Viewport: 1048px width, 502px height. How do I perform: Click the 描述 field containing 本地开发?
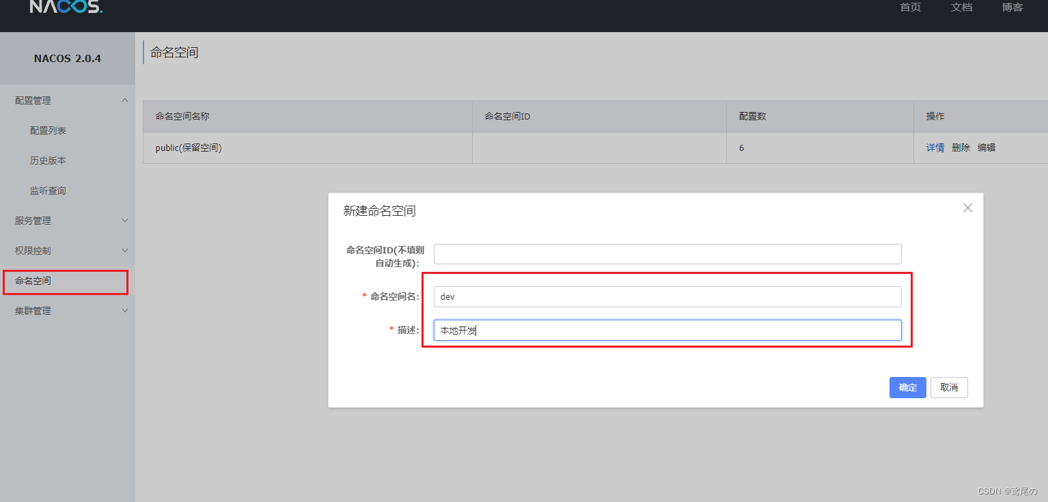667,331
